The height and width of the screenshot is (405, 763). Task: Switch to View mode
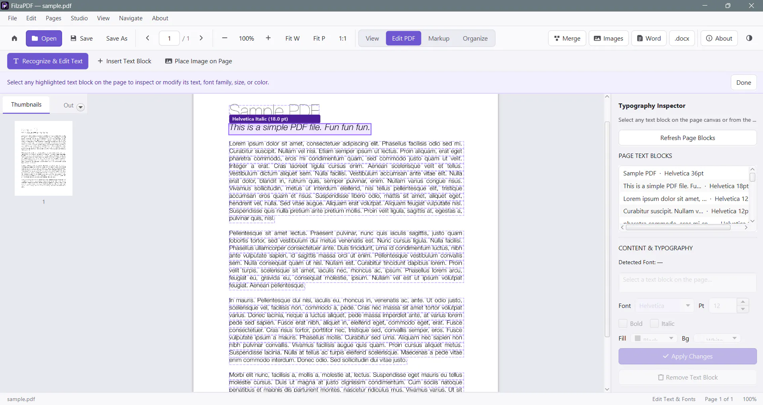click(x=372, y=38)
